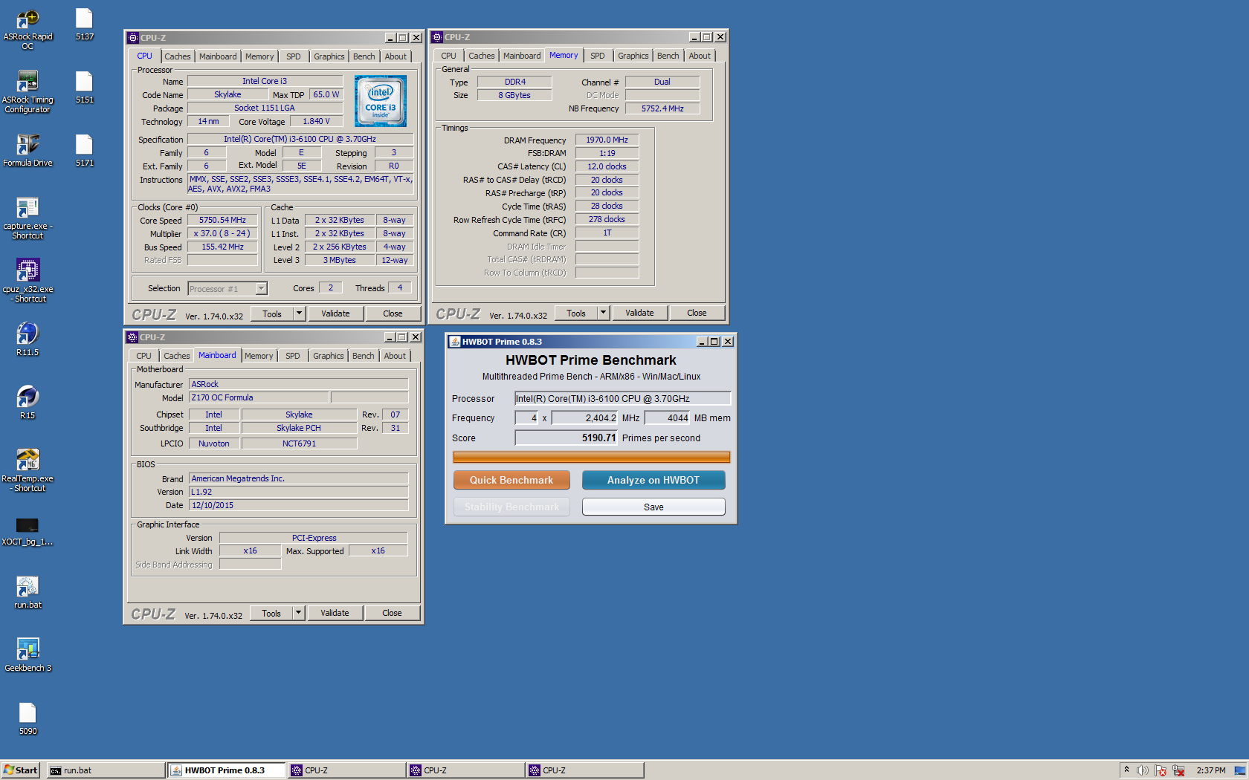Click the Processor name field in HWBOT Prime
The width and height of the screenshot is (1249, 780).
622,399
